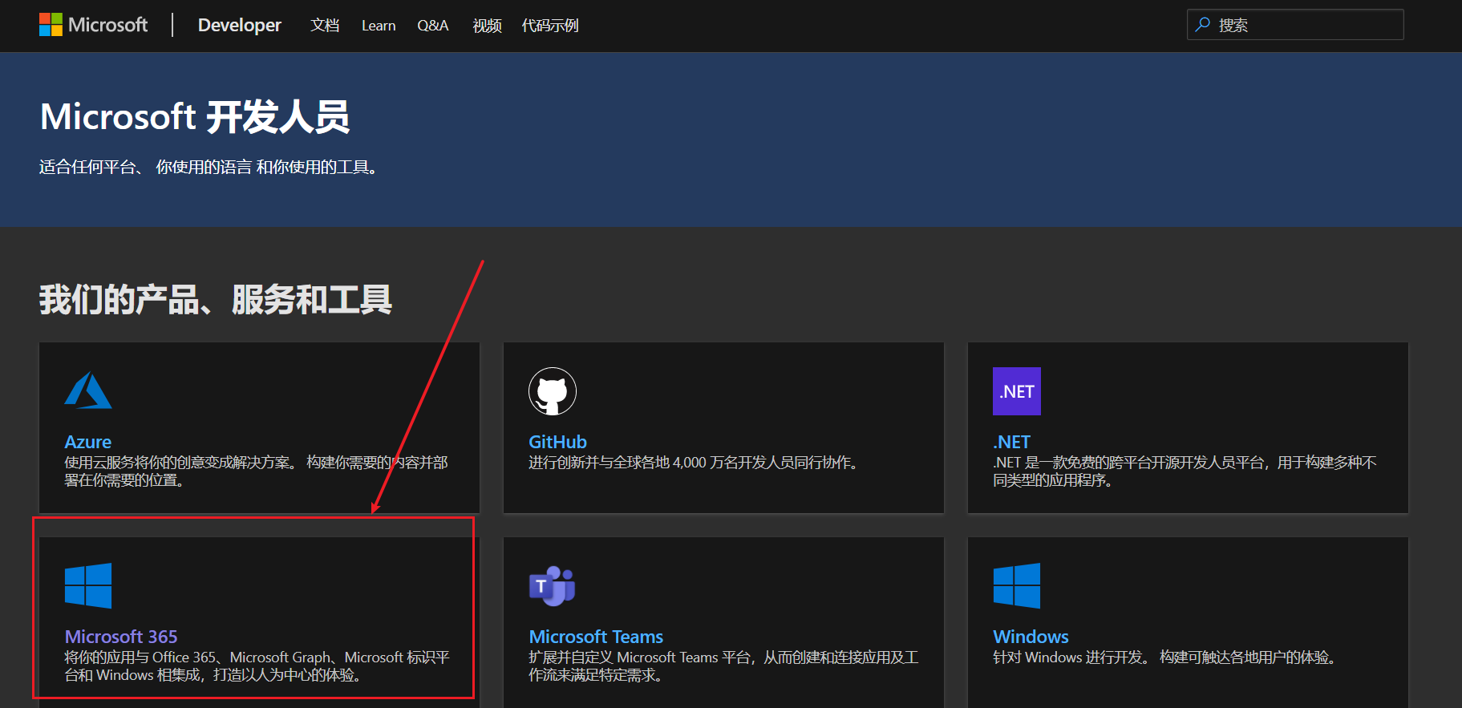Click into the 搜索 search field
This screenshot has width=1462, height=708.
[x=1295, y=25]
